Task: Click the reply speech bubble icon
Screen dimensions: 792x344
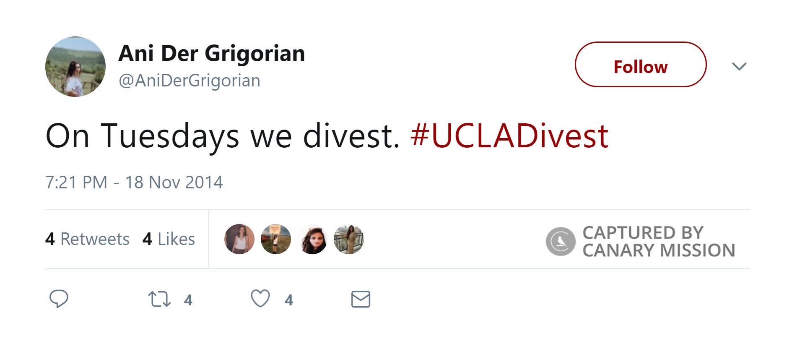Action: coord(59,299)
